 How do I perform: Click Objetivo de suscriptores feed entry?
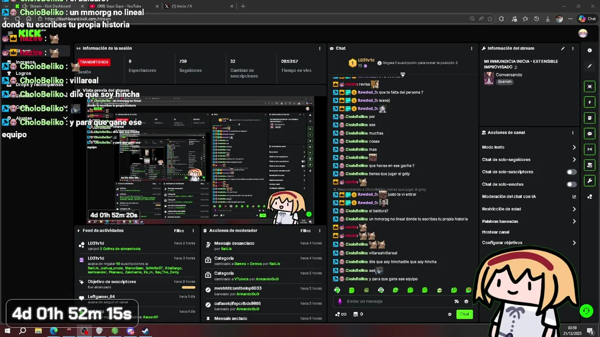click(137, 284)
